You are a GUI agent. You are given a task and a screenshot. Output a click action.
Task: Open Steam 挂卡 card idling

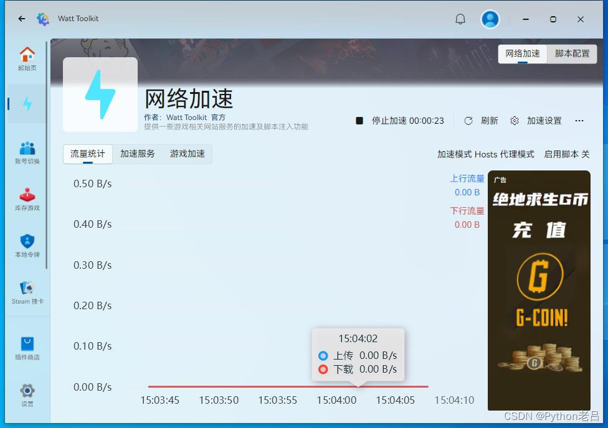click(x=27, y=293)
